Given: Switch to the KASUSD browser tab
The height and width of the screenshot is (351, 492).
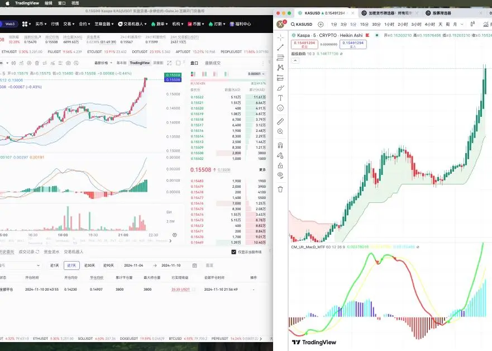Looking at the screenshot, I should coord(325,13).
